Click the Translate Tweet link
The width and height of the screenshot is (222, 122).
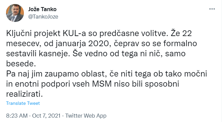click(x=23, y=103)
